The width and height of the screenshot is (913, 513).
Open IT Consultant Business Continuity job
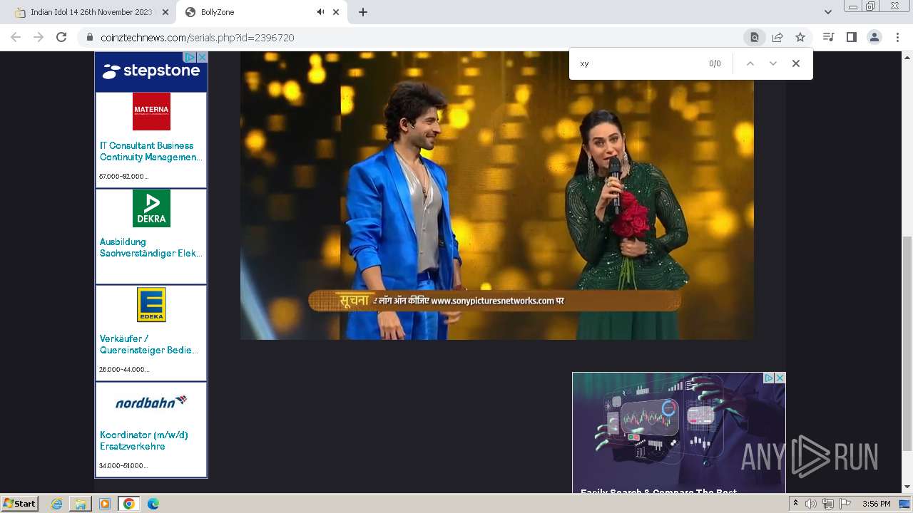151,151
